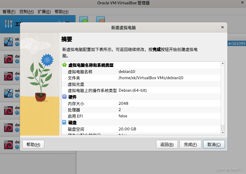Open the 控制(M) menu
The image size is (246, 174).
(27, 12)
